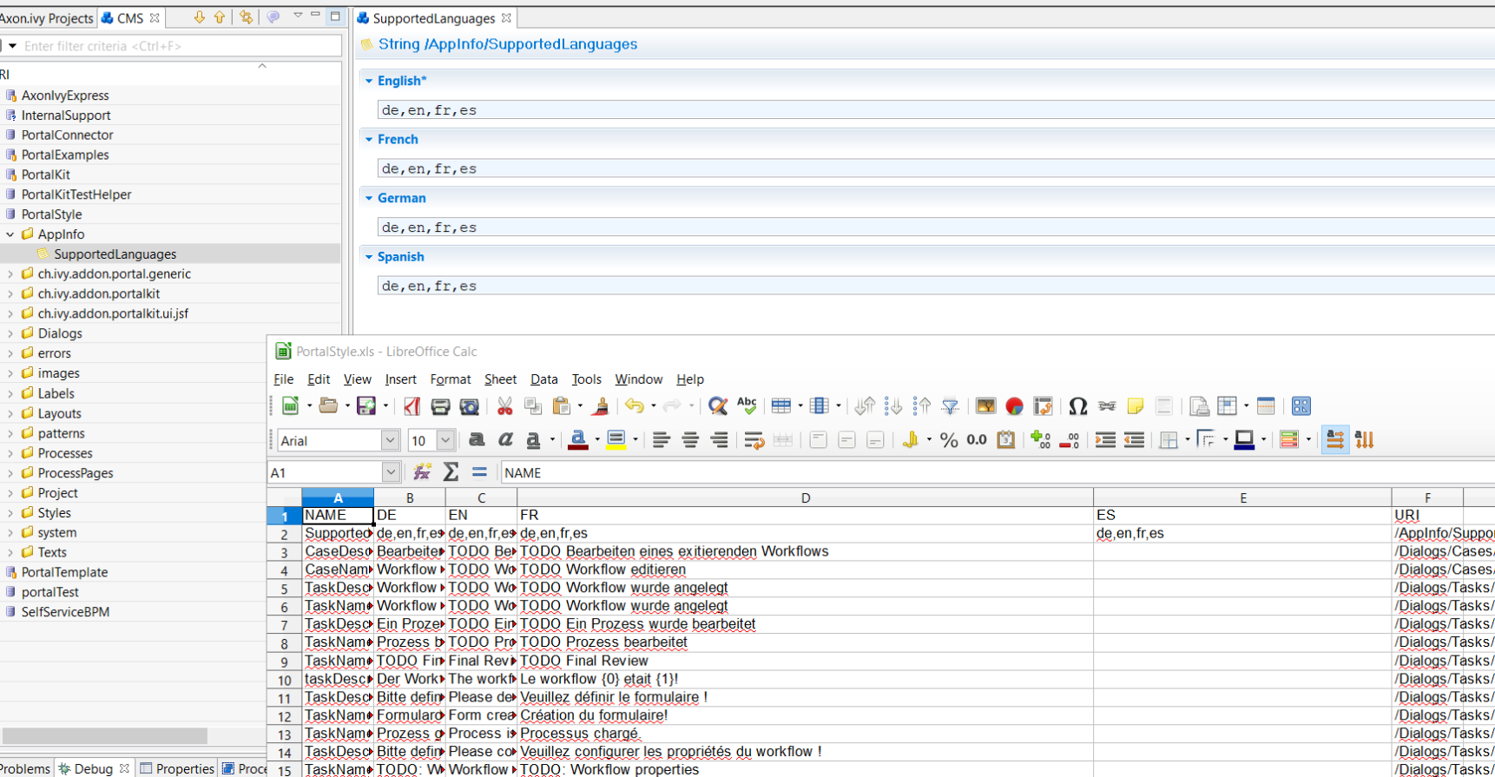This screenshot has width=1495, height=777.
Task: Open Find & Replace tool
Action: 717,406
